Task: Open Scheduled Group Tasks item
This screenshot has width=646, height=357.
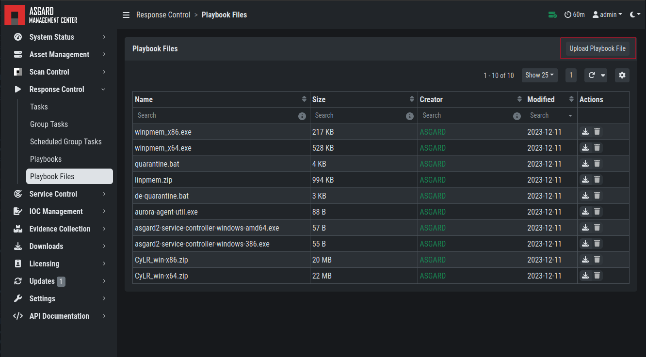Action: click(66, 141)
